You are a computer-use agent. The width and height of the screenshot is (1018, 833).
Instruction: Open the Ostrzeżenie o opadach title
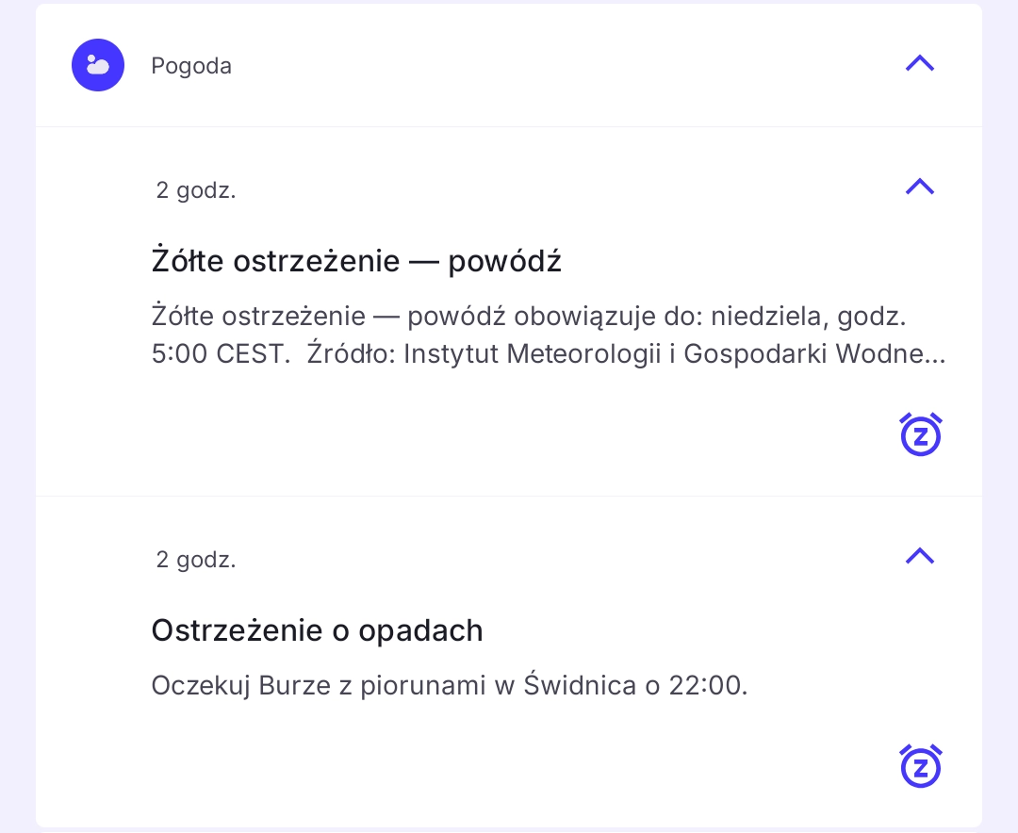tap(317, 630)
